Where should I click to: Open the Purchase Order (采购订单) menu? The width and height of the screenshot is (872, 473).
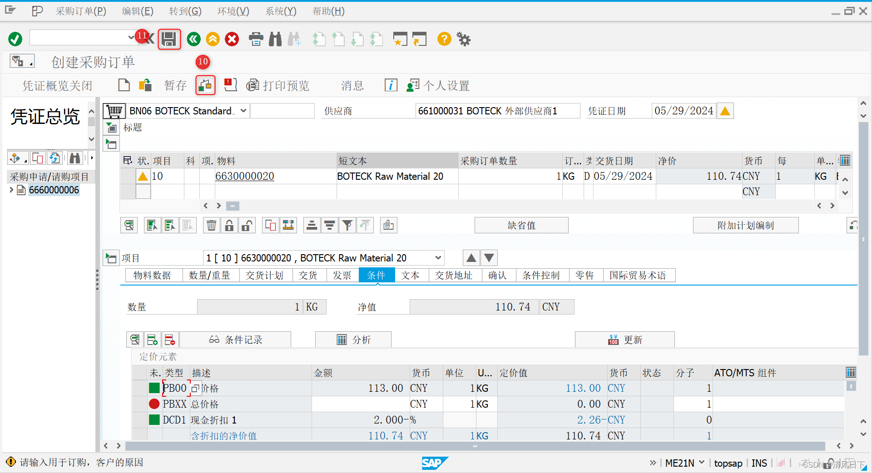tap(81, 11)
